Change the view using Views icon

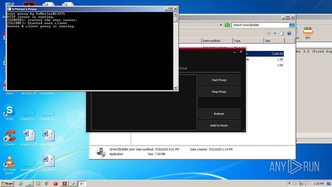tap(269, 34)
